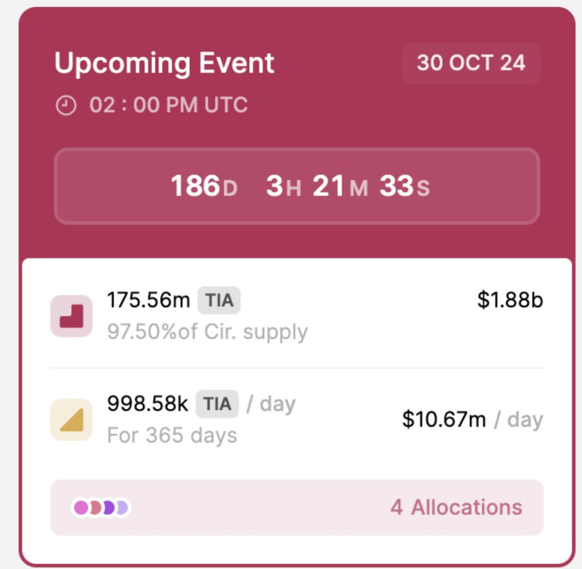This screenshot has height=569, width=582.
Task: Click the $10.67m per day value
Action: (x=444, y=420)
